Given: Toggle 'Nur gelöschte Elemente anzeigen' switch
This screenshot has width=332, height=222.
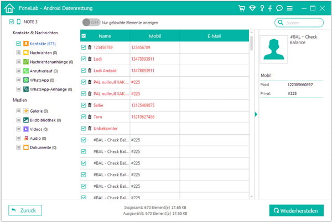Looking at the screenshot, I should pos(91,22).
